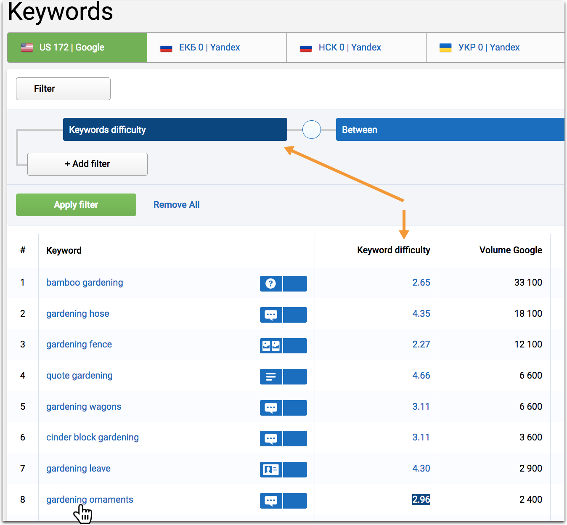Screen dimensions: 567x525
Task: Click the speech bubble icon for gardening ornaments
Action: (271, 501)
